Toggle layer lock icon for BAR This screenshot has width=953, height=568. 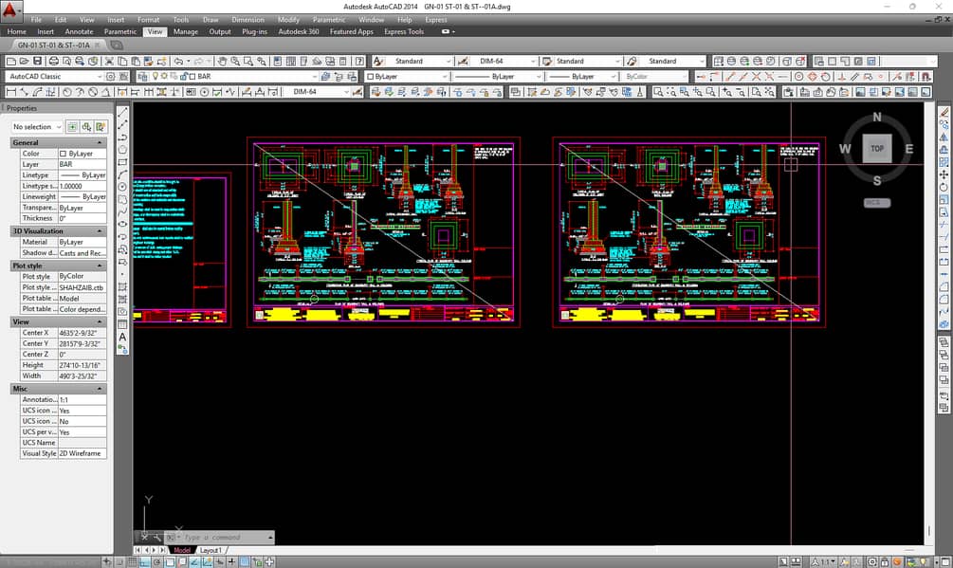tap(184, 77)
